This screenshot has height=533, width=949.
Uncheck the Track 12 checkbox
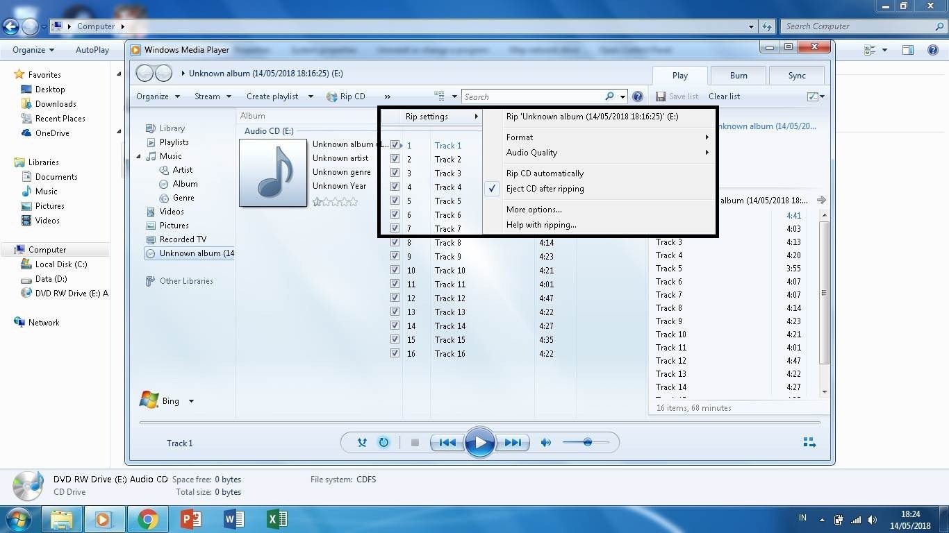pos(395,298)
